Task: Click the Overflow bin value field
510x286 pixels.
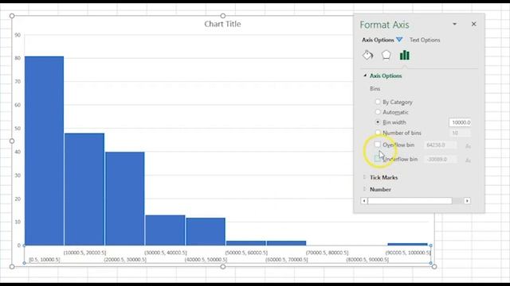Action: click(441, 145)
